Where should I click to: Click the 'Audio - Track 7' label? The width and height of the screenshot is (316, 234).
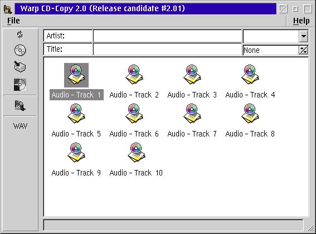tap(192, 134)
